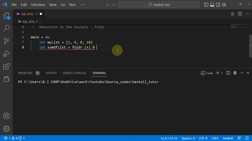This screenshot has height=141, width=252.
Task: Click the feedback icon in status bar
Action: point(239,138)
